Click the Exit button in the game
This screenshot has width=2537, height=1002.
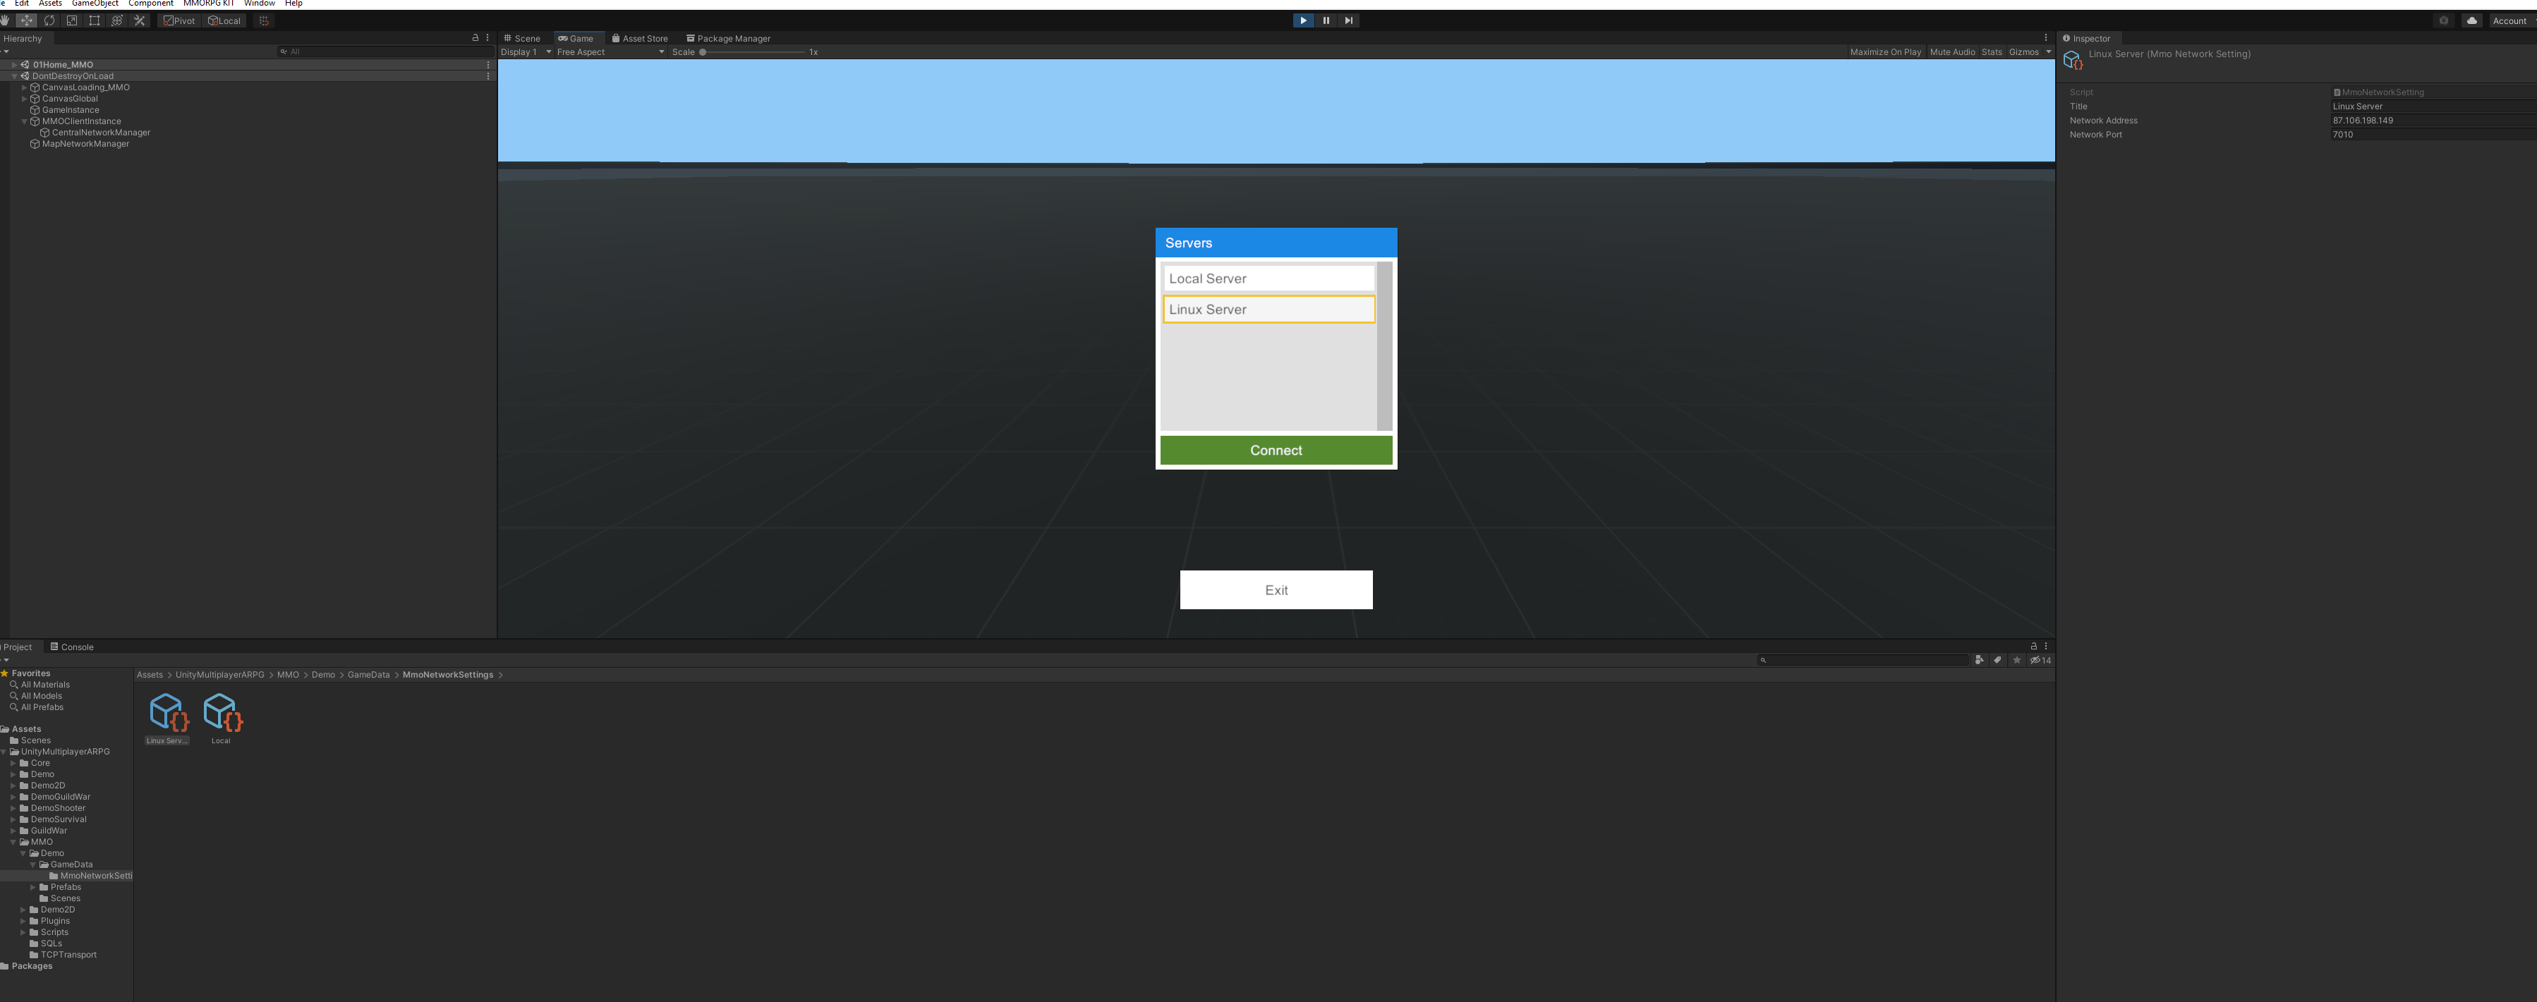(x=1276, y=589)
